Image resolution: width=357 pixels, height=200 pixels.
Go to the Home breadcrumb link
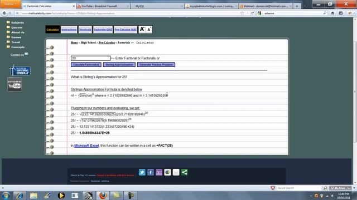click(74, 43)
